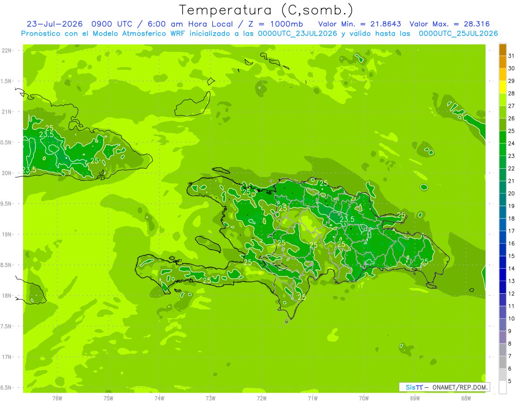This screenshot has height=404, width=523.
Task: Click the '10' label on the color scale
Action: click(x=511, y=319)
